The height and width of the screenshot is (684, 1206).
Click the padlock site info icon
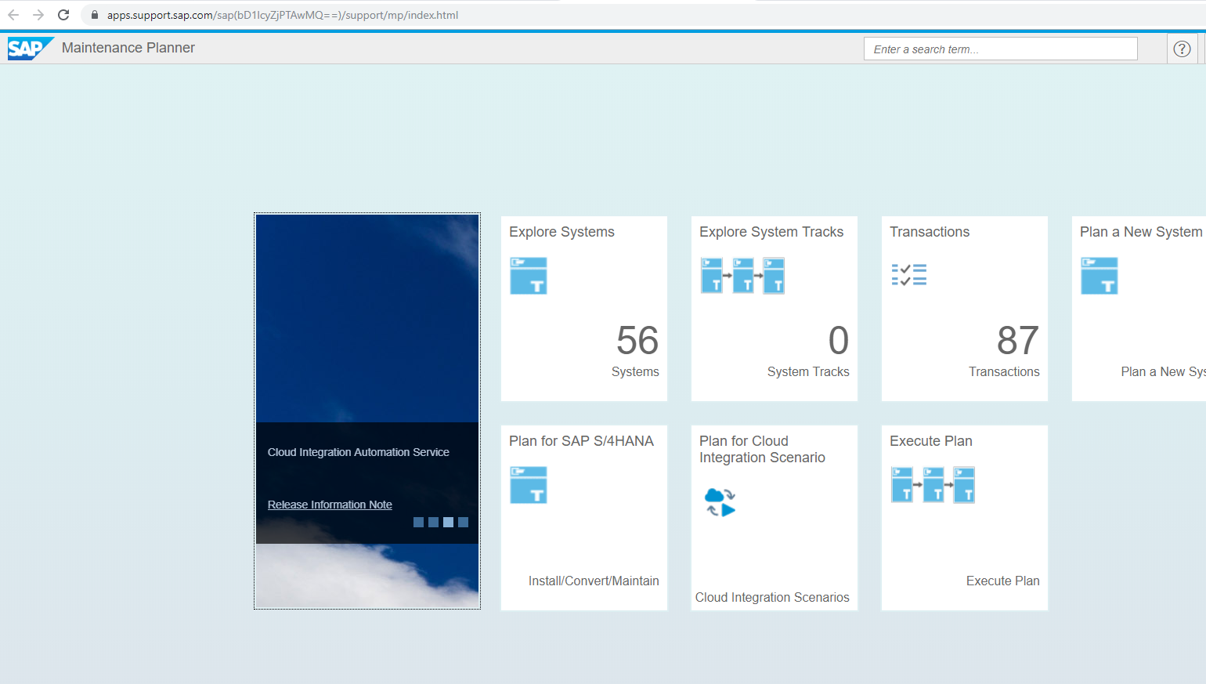click(x=95, y=15)
